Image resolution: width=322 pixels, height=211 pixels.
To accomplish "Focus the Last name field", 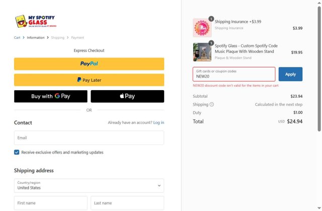I will 127,203.
